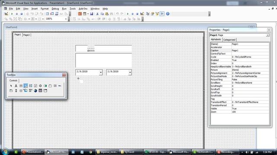Pick the calendar control icon in the Toolbox
This screenshot has height=155, width=277.
[x=40, y=91]
